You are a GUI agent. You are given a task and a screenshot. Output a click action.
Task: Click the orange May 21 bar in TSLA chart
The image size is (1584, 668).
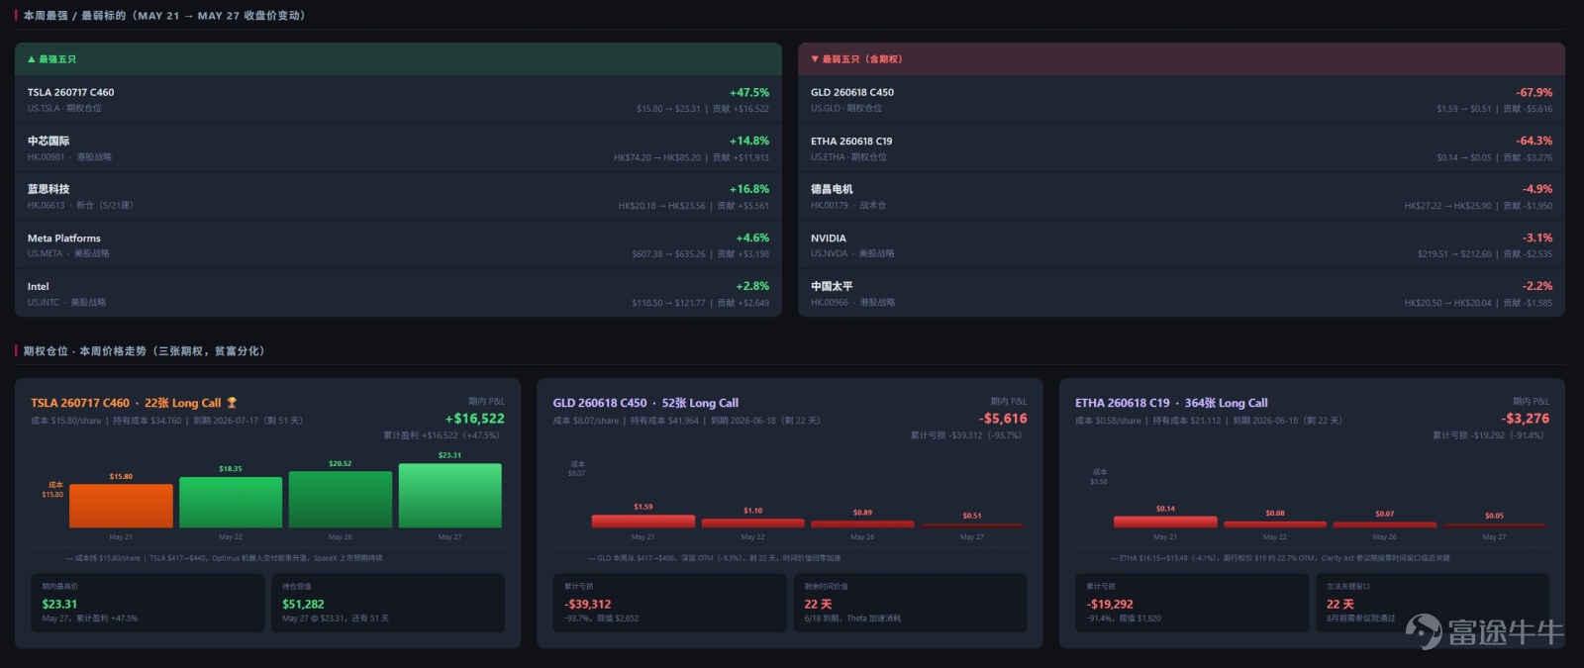point(121,505)
